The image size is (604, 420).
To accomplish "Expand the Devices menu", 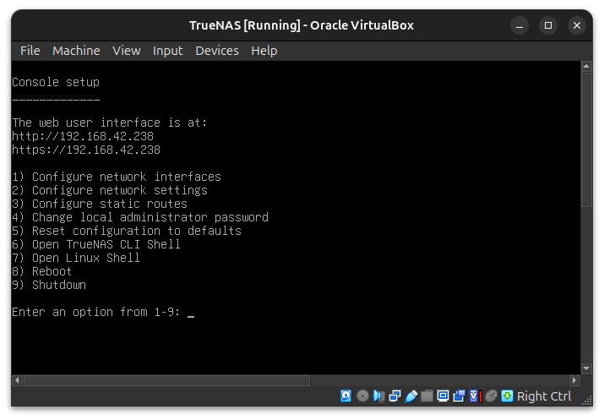I will pyautogui.click(x=216, y=51).
